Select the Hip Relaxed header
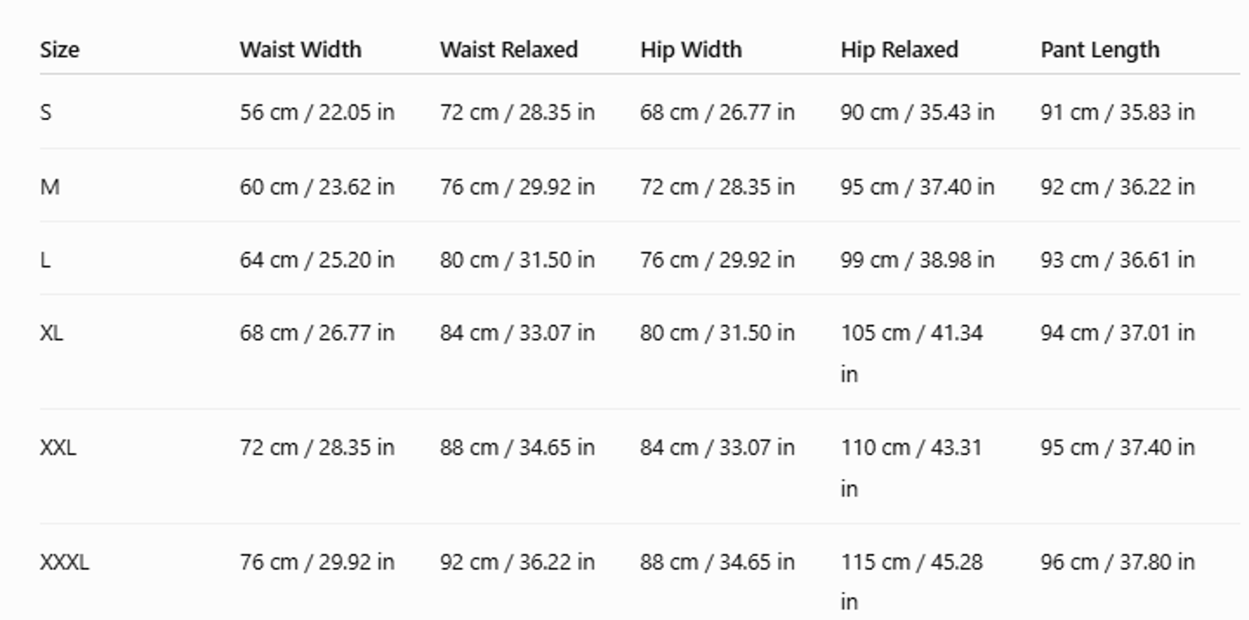1249x620 pixels. click(x=899, y=50)
